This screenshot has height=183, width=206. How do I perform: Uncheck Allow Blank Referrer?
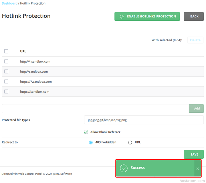click(x=86, y=132)
